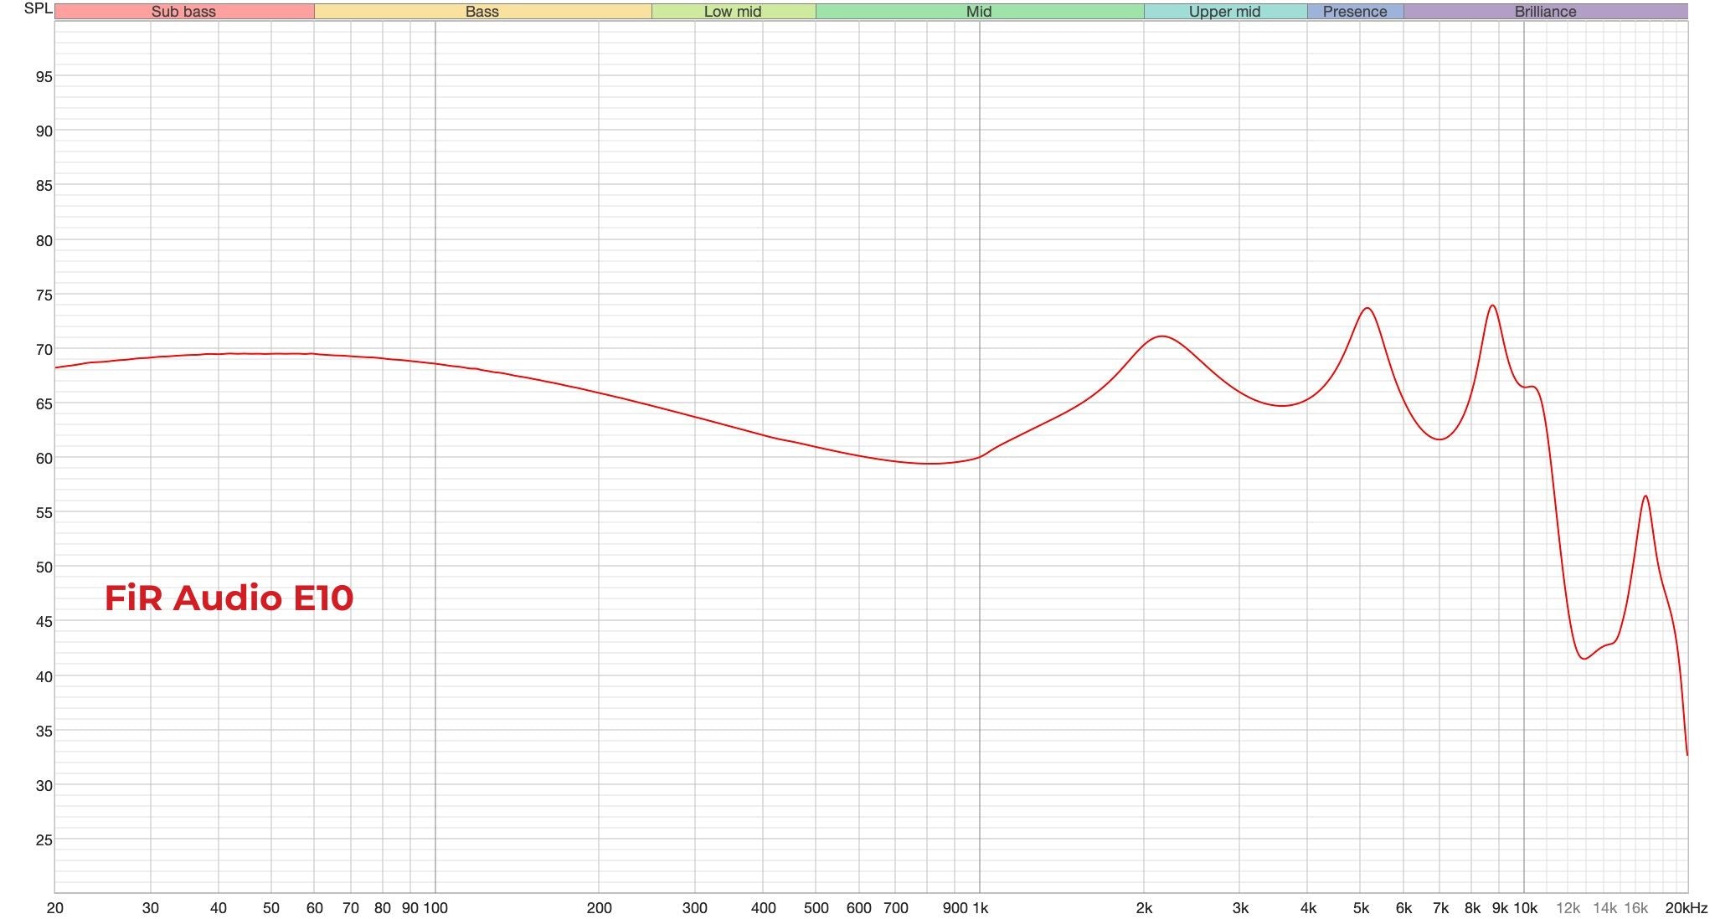Click the curve peak near 5k
The image size is (1715, 919).
[x=1367, y=309]
